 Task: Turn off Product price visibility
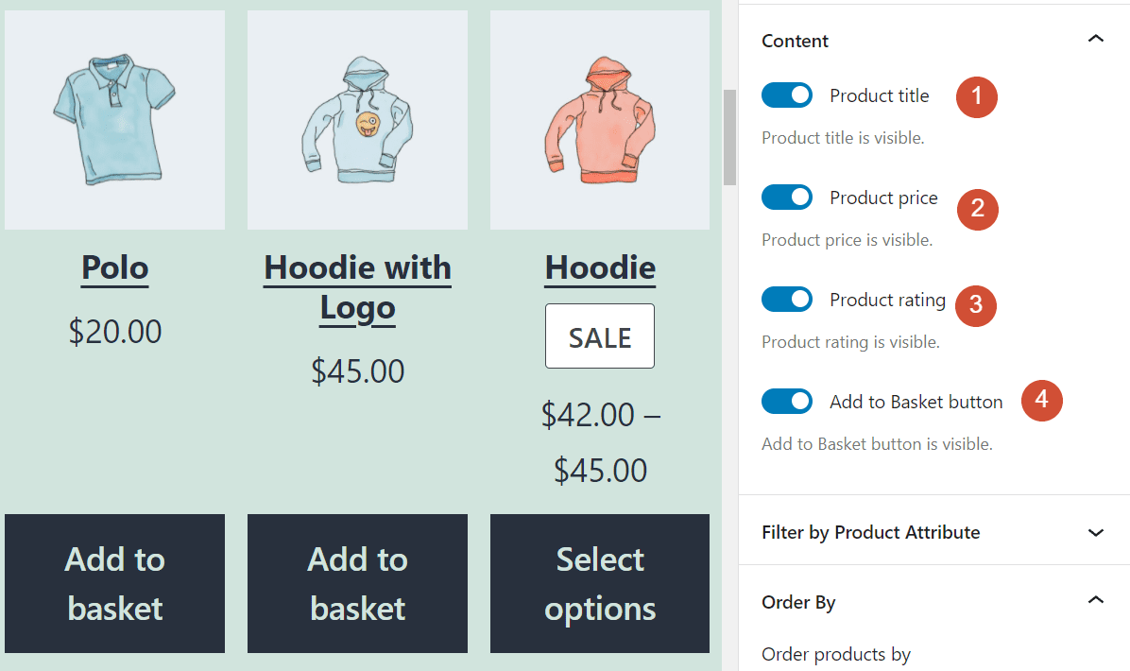point(787,197)
